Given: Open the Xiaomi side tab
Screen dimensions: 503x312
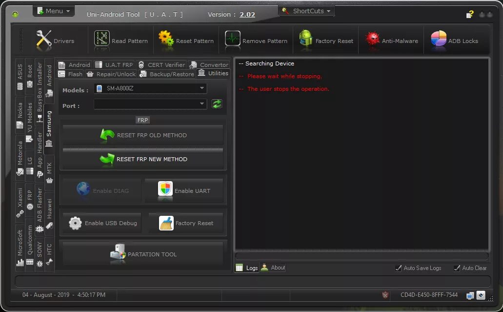Looking at the screenshot, I should click(20, 202).
